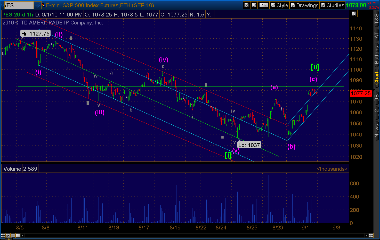This screenshot has height=240, width=380.
Task: Click the C: 1077.25 close readout
Action: click(174, 15)
